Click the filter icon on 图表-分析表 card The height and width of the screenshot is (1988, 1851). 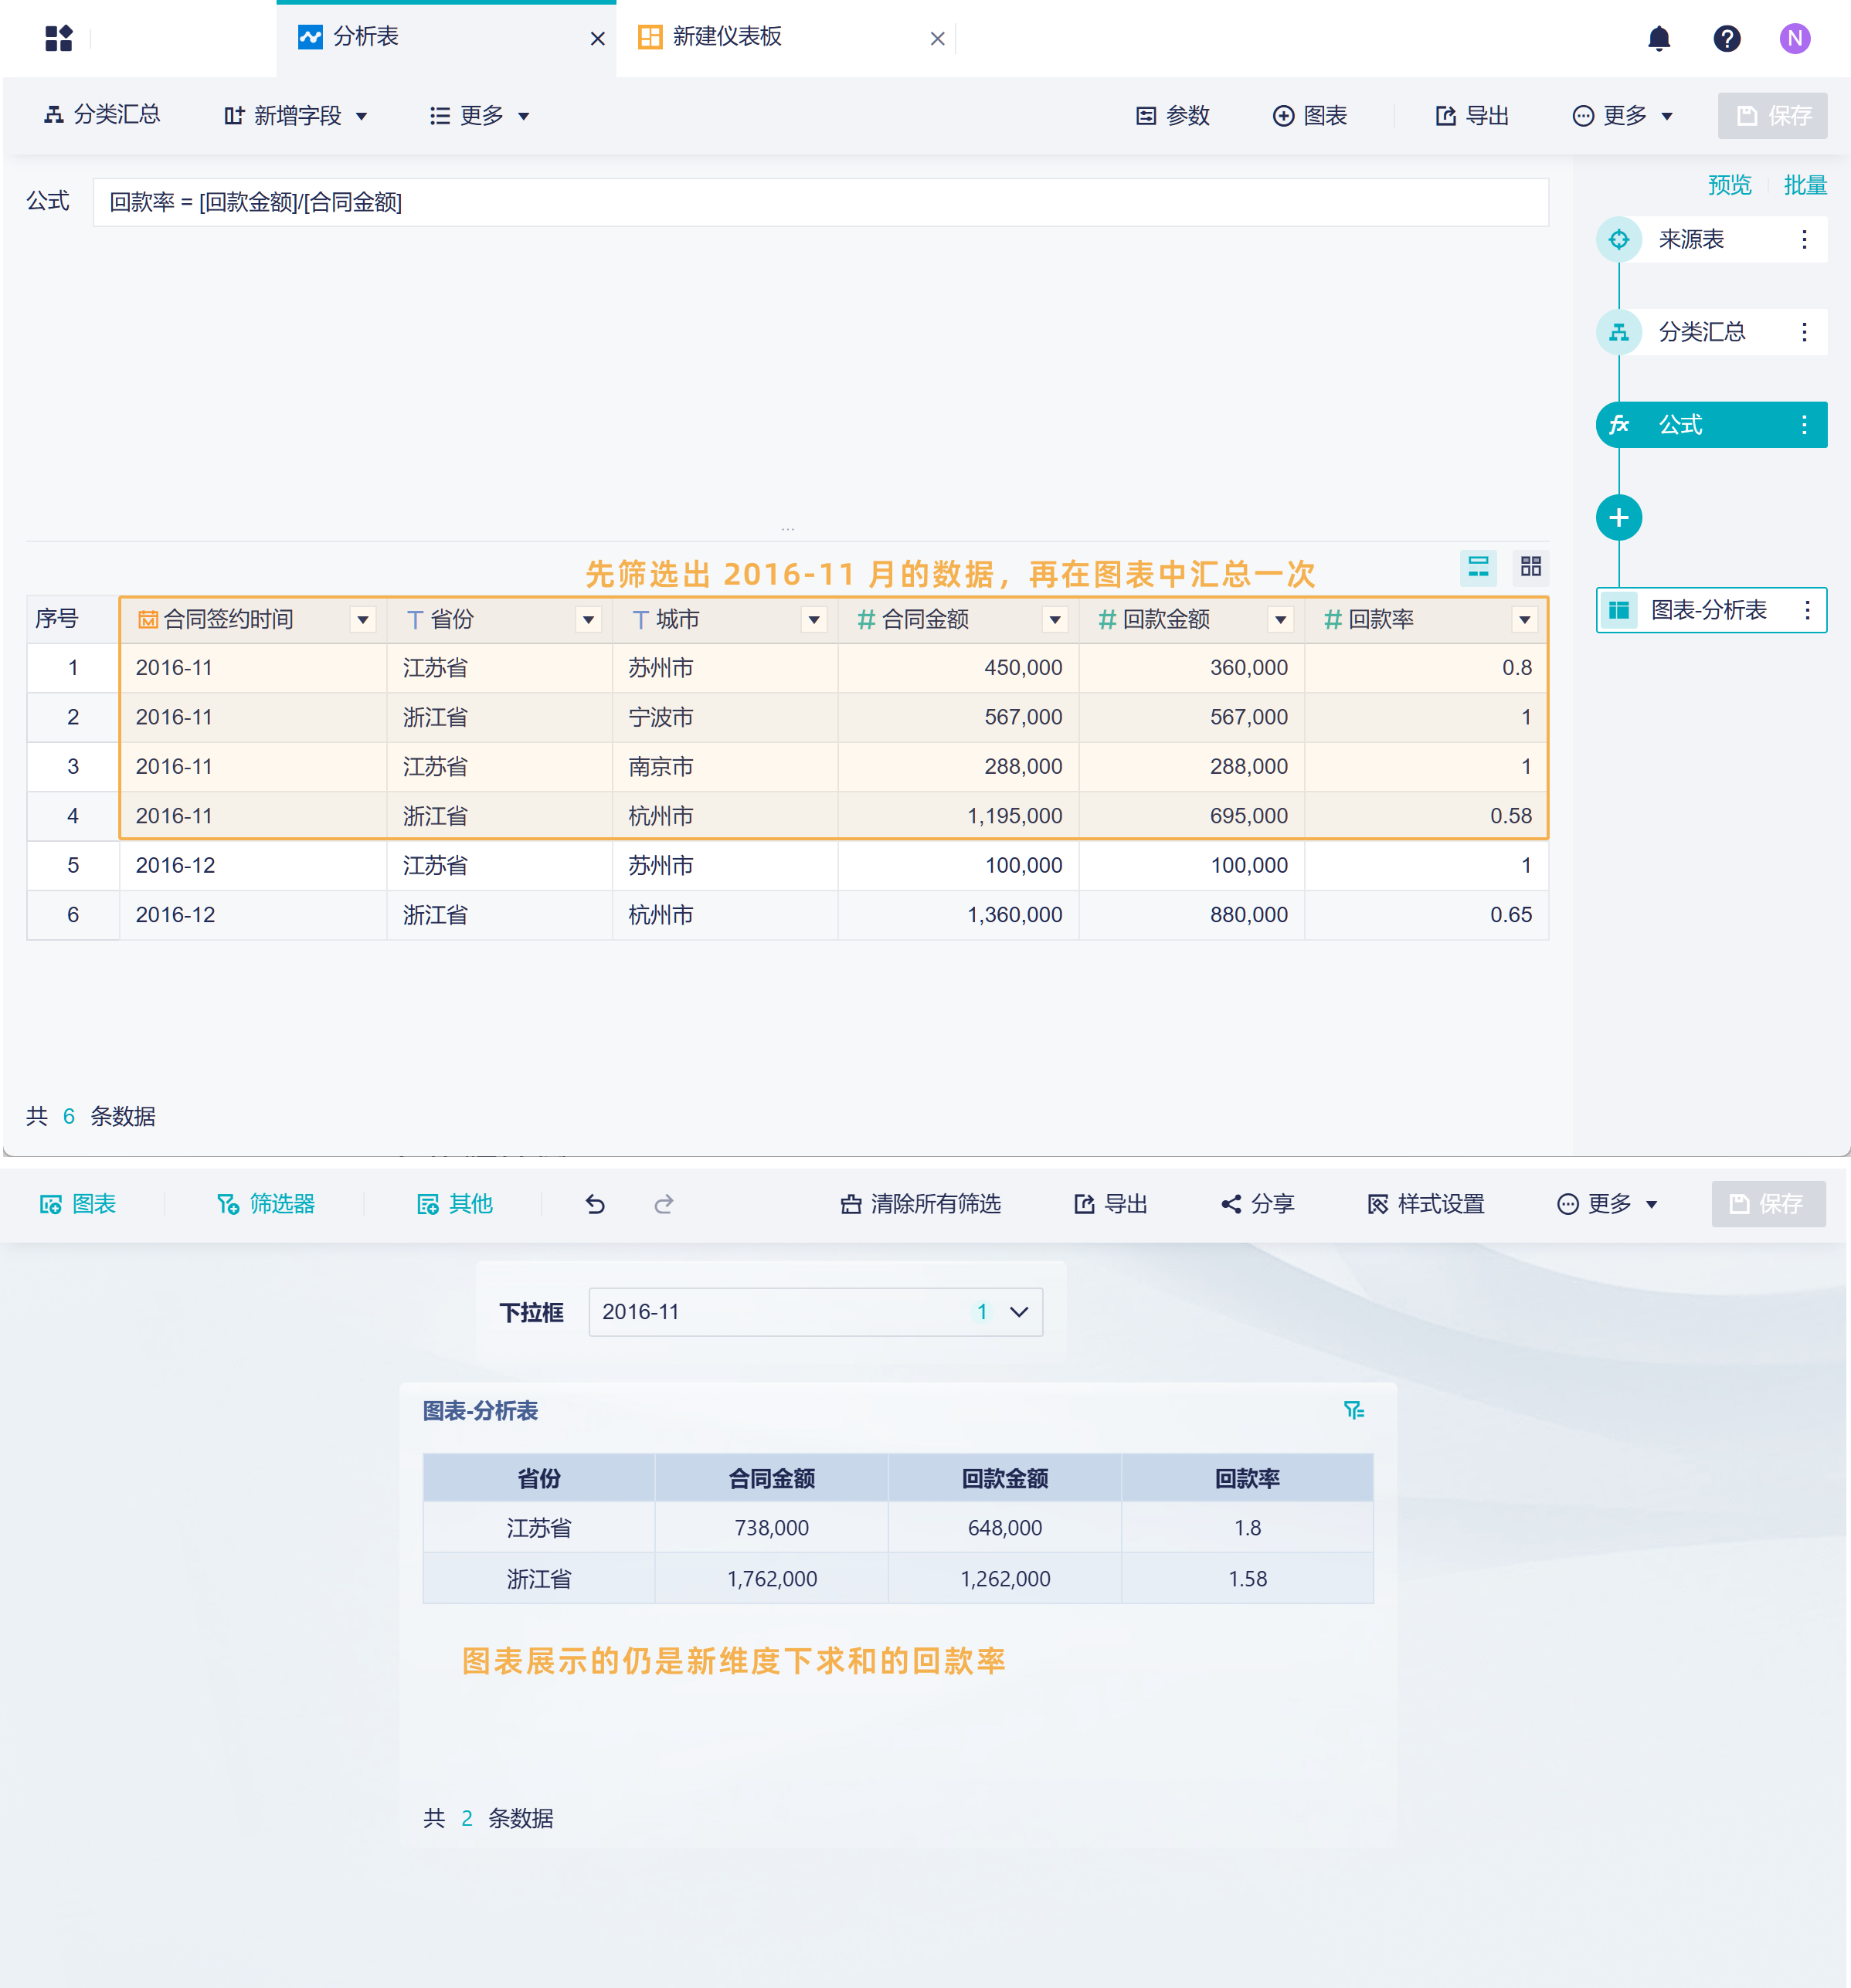1353,1410
